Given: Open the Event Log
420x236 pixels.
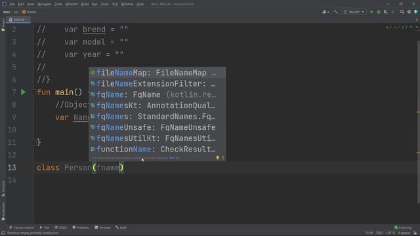Looking at the screenshot, I should coord(402,227).
